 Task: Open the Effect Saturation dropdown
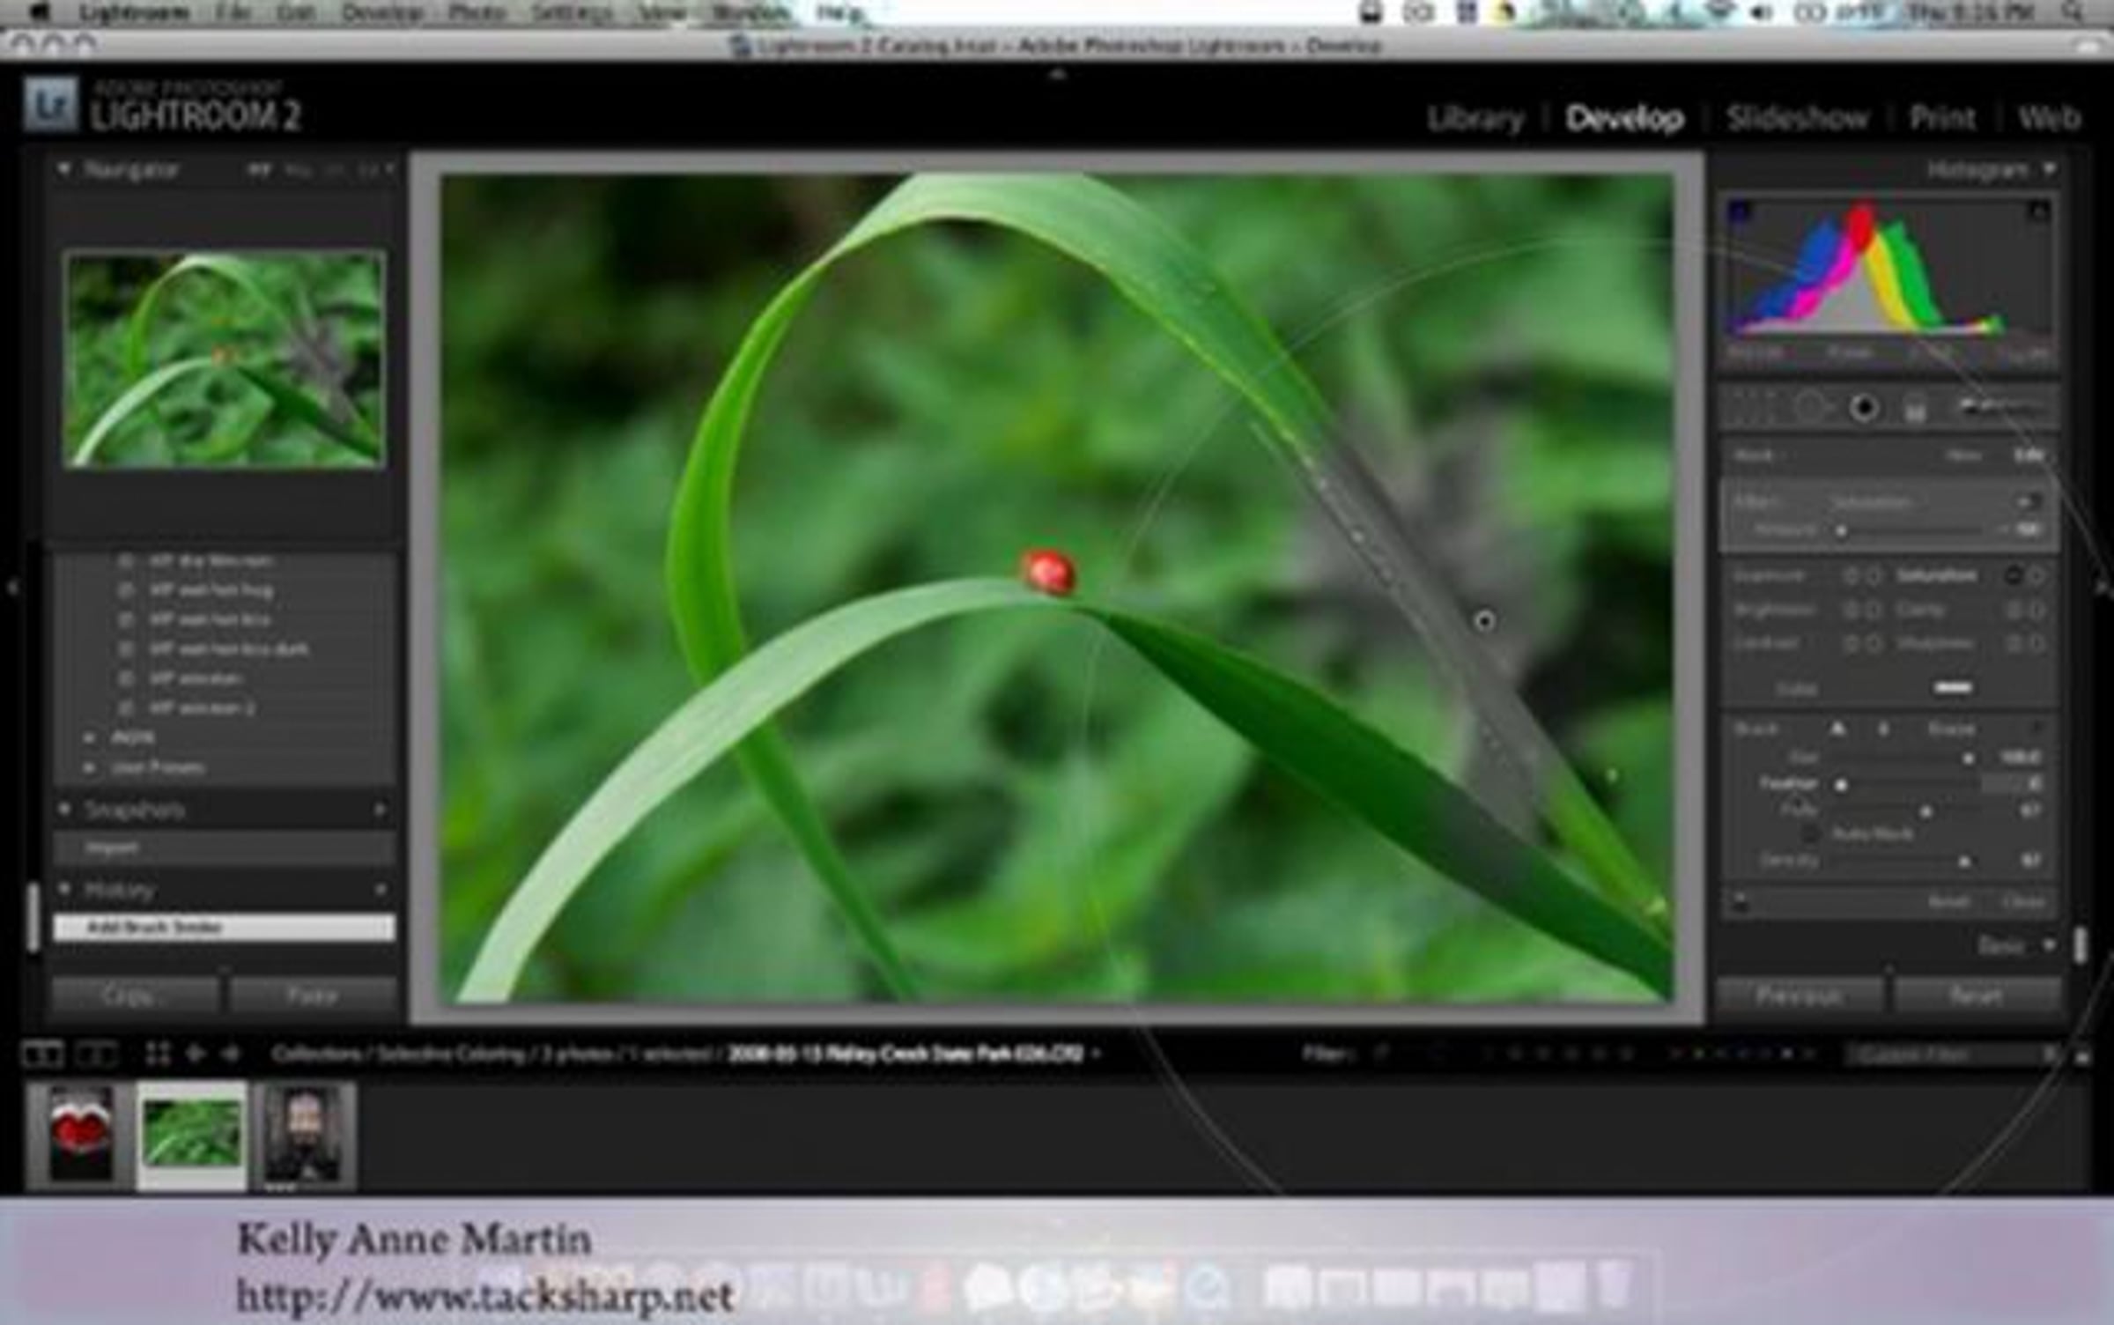(x=1872, y=502)
